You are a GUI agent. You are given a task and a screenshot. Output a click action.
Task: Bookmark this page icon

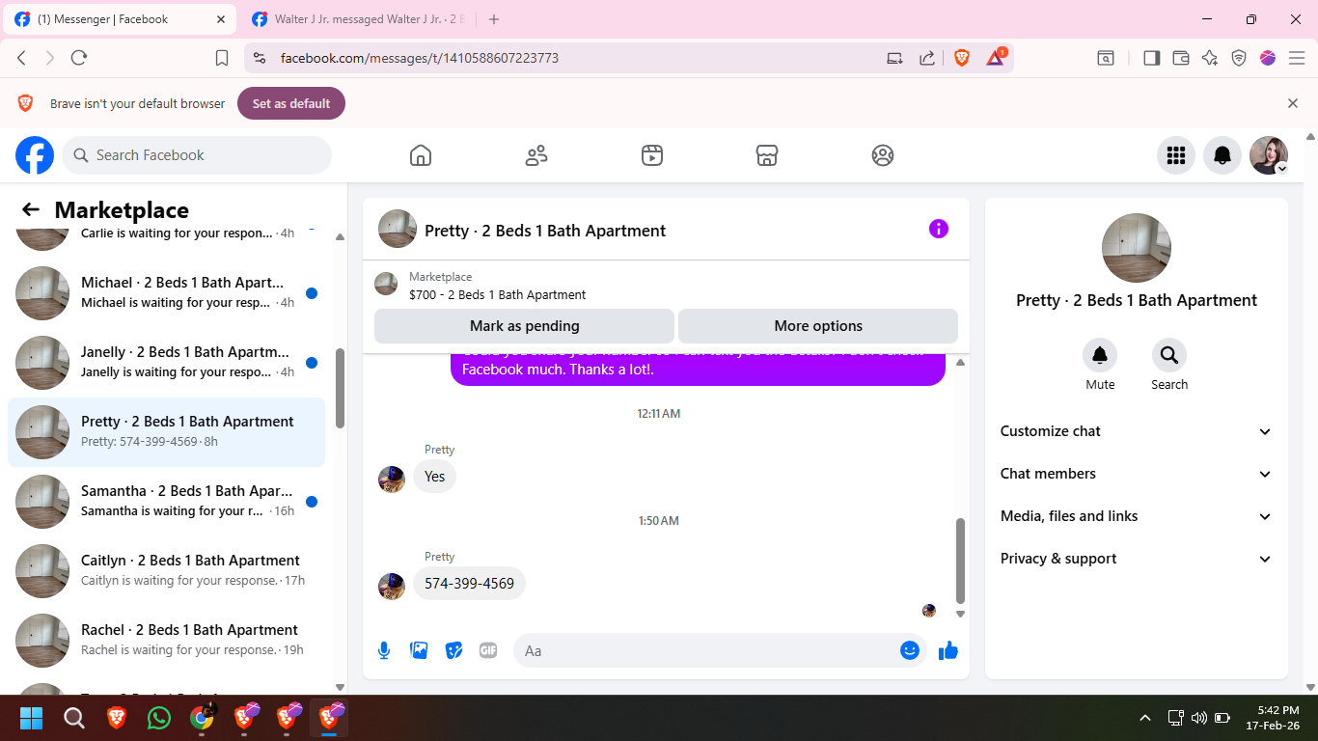(x=222, y=58)
